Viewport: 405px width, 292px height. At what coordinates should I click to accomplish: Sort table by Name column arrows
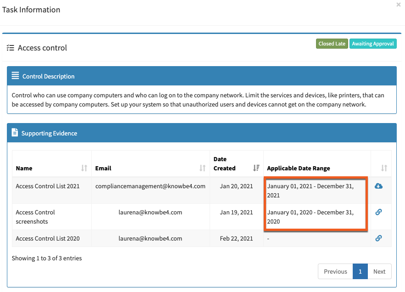click(x=84, y=168)
